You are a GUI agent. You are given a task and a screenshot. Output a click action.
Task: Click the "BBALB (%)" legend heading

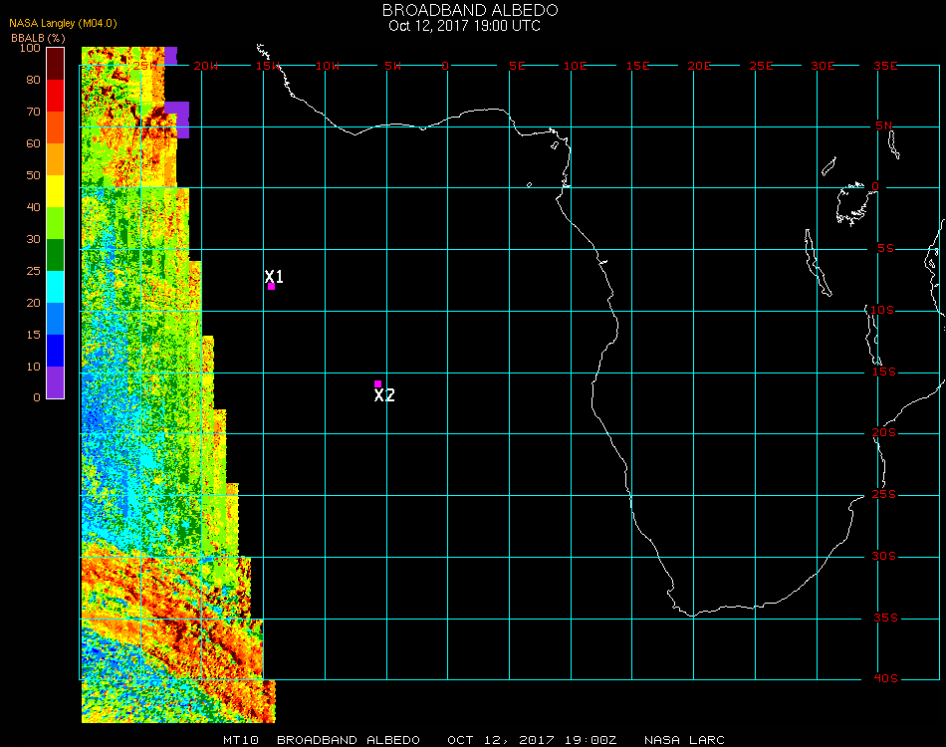pyautogui.click(x=38, y=38)
